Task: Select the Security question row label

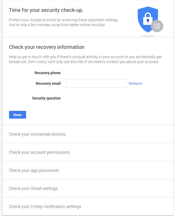Action: 46,98
